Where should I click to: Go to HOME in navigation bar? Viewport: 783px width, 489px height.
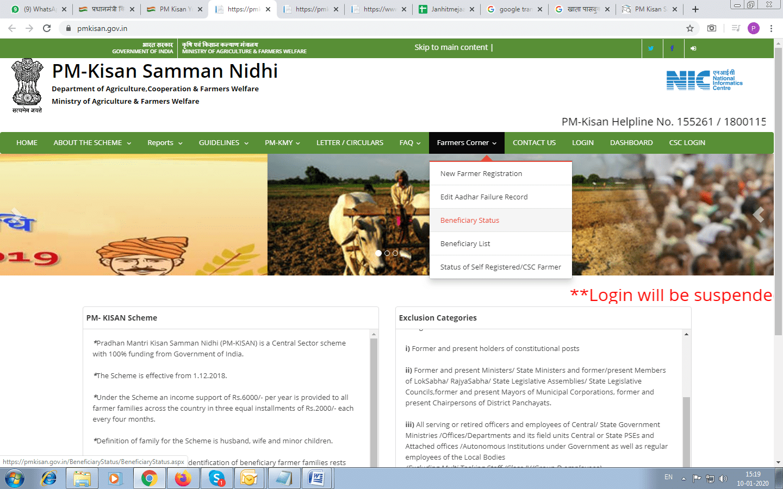(x=27, y=143)
